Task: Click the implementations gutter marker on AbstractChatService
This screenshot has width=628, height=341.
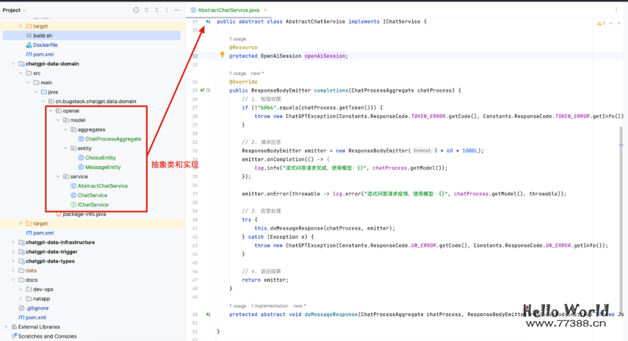Action: (208, 22)
